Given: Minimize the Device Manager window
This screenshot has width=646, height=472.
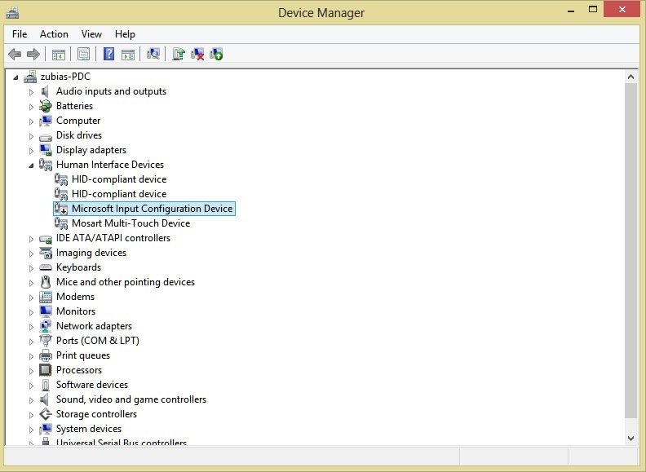Looking at the screenshot, I should (x=571, y=11).
